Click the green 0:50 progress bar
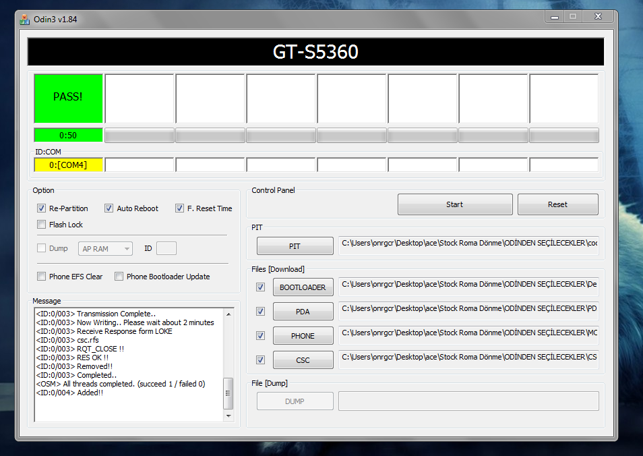This screenshot has height=456, width=643. coord(68,135)
